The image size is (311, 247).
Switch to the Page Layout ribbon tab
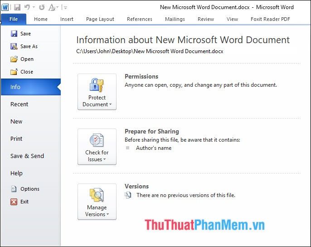pyautogui.click(x=100, y=19)
